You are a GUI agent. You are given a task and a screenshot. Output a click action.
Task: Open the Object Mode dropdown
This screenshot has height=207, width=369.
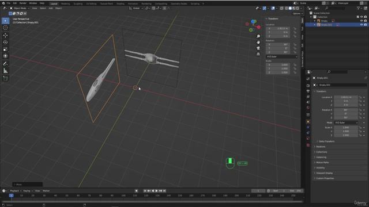click(x=20, y=8)
